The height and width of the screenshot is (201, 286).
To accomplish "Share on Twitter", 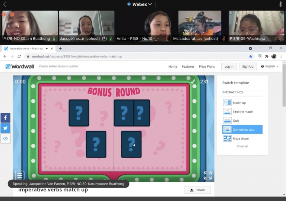I will point(5,128).
